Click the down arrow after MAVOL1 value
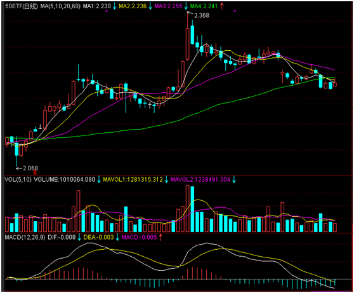The width and height of the screenshot is (354, 293). coord(166,180)
